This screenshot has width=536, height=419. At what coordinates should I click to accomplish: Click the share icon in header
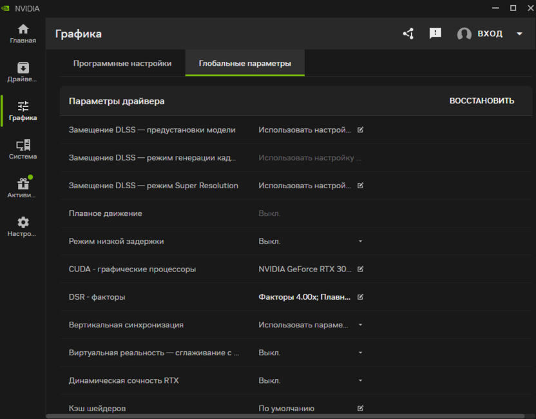[408, 34]
